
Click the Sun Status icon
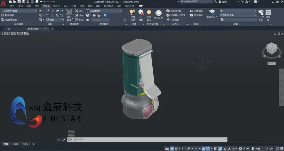click(149, 12)
